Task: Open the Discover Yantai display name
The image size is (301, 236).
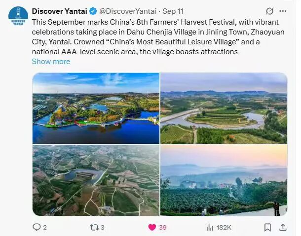Action: (60, 11)
